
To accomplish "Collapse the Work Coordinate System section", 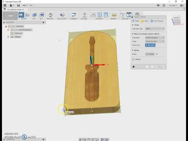I will 133,34.
